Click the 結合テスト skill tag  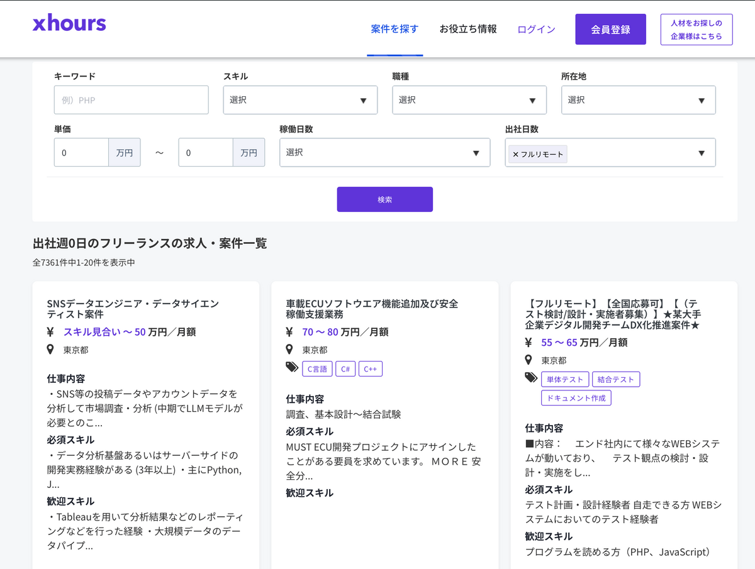616,379
